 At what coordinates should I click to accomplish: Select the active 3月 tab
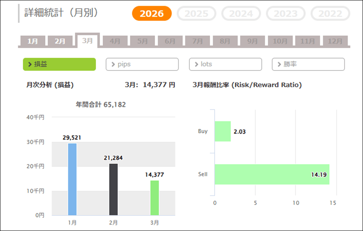pyautogui.click(x=88, y=41)
